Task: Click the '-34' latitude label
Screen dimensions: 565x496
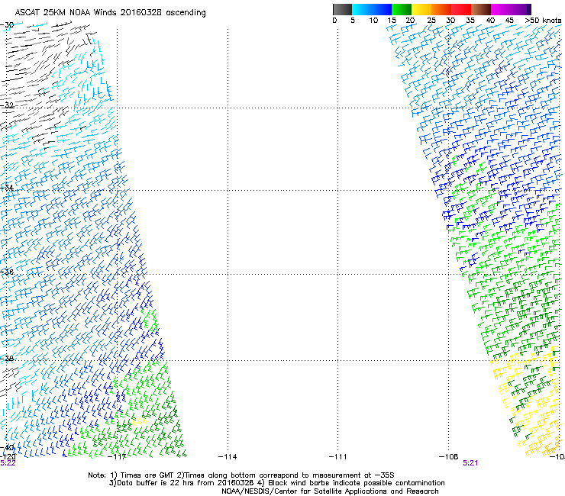Action: (x=7, y=188)
